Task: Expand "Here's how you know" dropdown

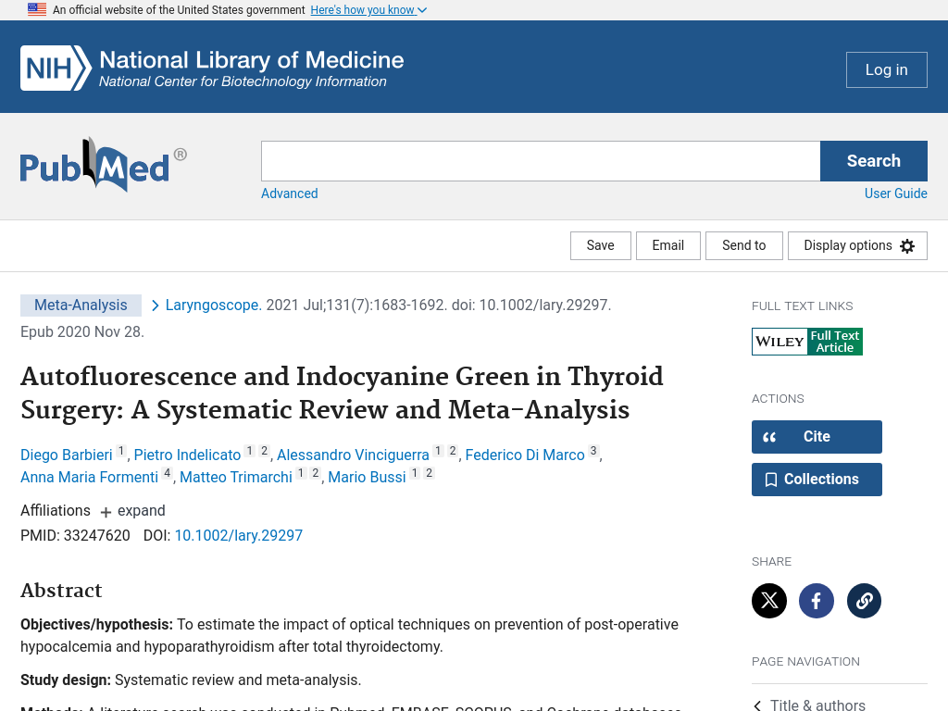Action: tap(368, 10)
